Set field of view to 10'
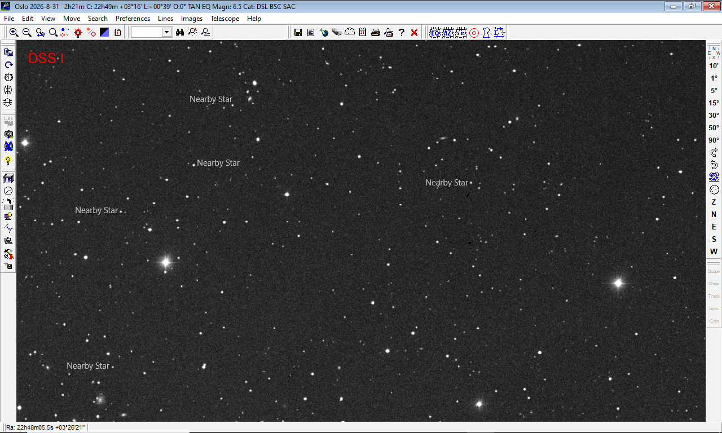 click(x=714, y=65)
